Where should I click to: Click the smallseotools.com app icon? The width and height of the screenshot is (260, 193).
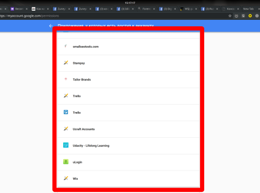[66, 46]
